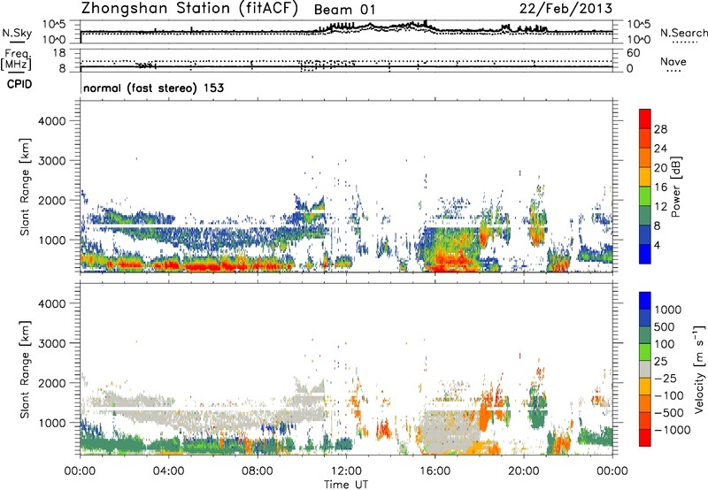Click the "4" tick on Power colorbar
The width and height of the screenshot is (708, 490).
click(x=658, y=245)
